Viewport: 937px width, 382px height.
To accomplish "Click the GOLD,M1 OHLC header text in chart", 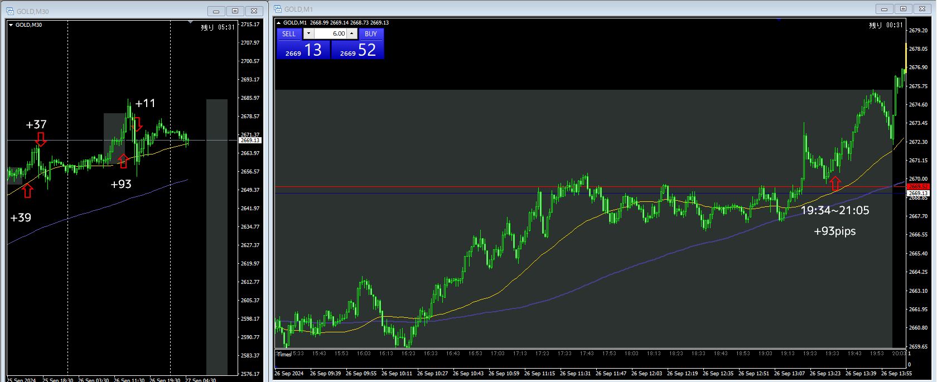I will (336, 23).
